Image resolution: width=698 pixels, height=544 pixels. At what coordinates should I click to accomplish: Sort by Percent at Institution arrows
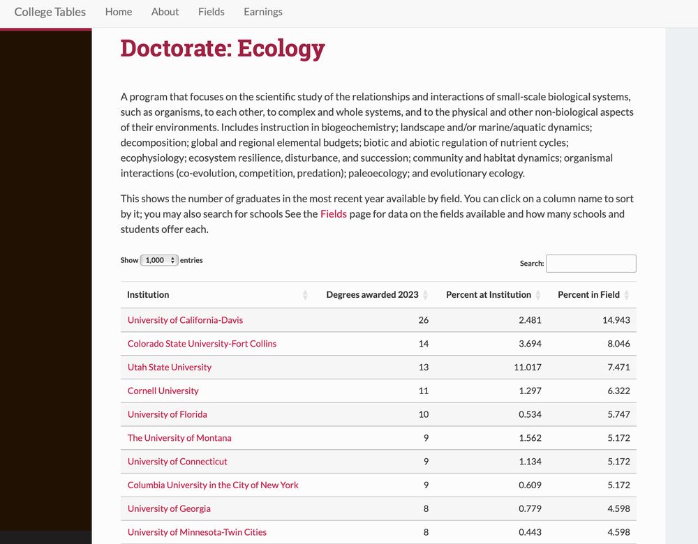click(x=537, y=295)
